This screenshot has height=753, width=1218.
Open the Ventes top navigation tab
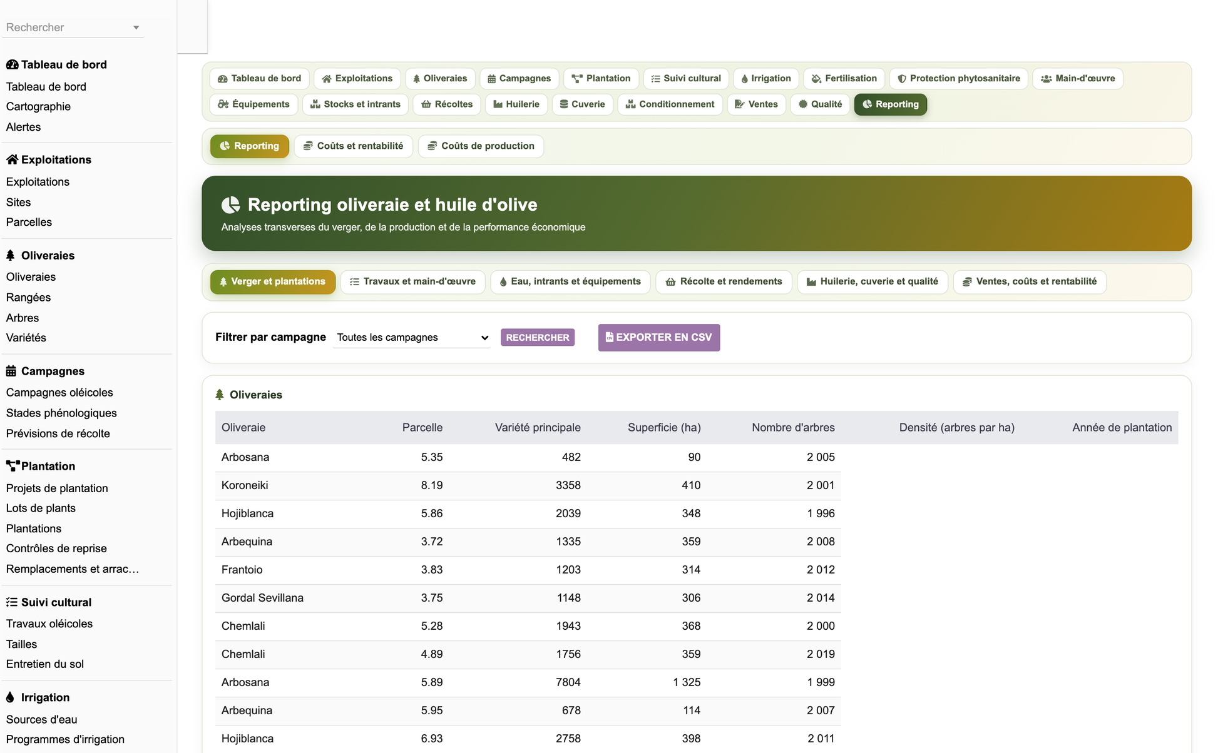[x=756, y=104]
